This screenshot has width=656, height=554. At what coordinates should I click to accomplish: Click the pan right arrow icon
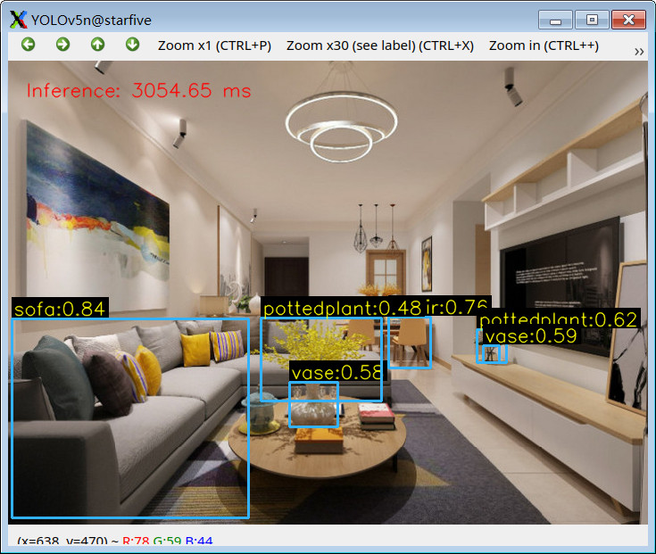coord(62,45)
